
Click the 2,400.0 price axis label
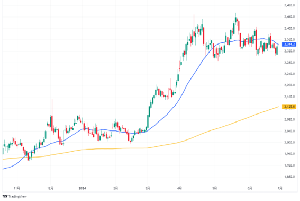pos(289,29)
